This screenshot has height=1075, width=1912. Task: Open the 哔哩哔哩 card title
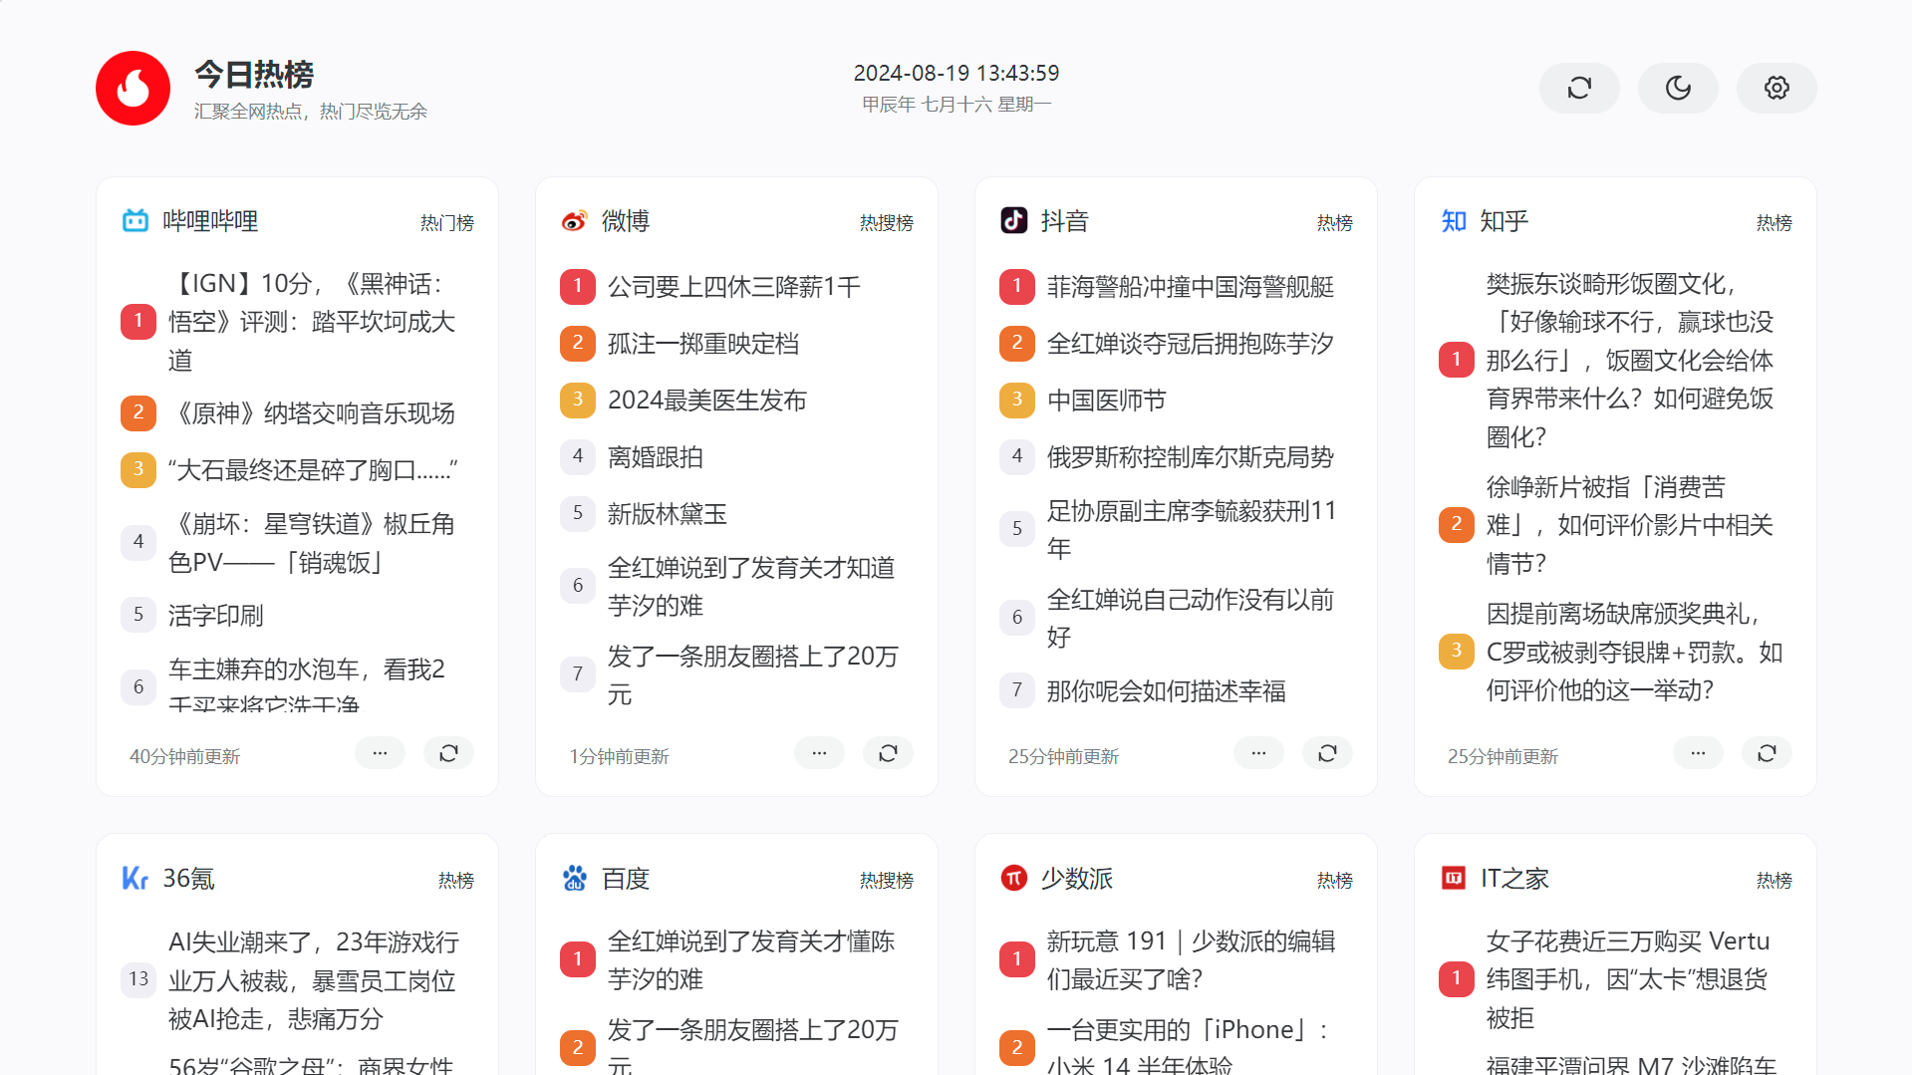210,221
